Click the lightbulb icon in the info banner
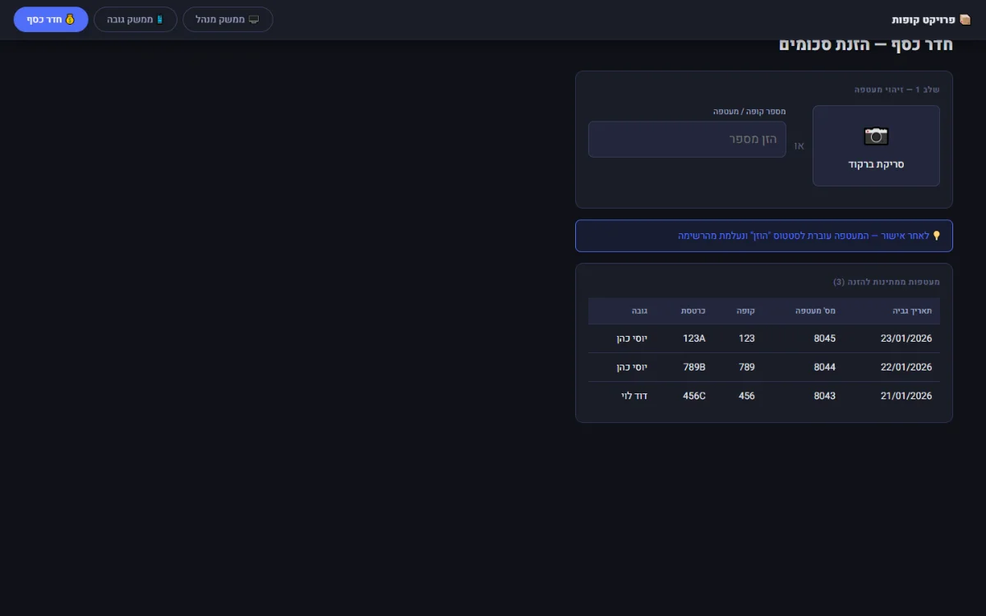 click(x=936, y=236)
